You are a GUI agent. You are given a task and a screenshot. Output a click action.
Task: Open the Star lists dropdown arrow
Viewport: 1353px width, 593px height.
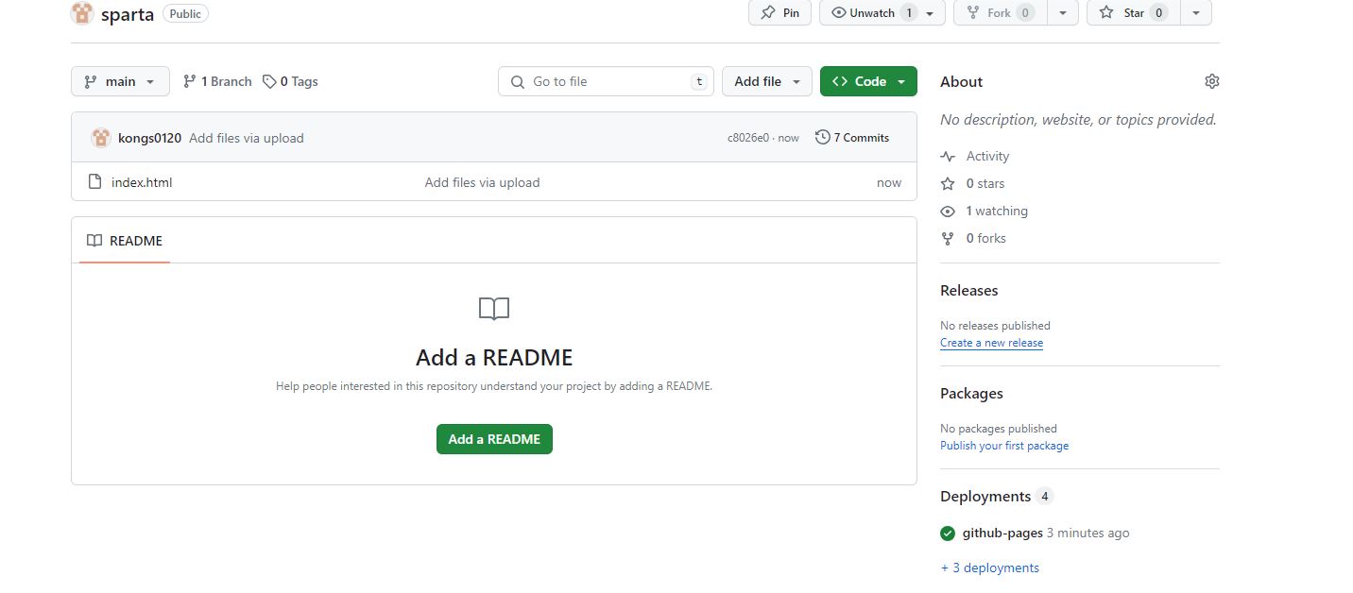pos(1196,13)
